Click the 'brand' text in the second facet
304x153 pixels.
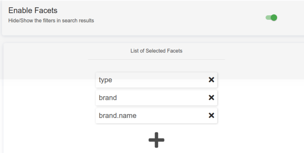108,98
